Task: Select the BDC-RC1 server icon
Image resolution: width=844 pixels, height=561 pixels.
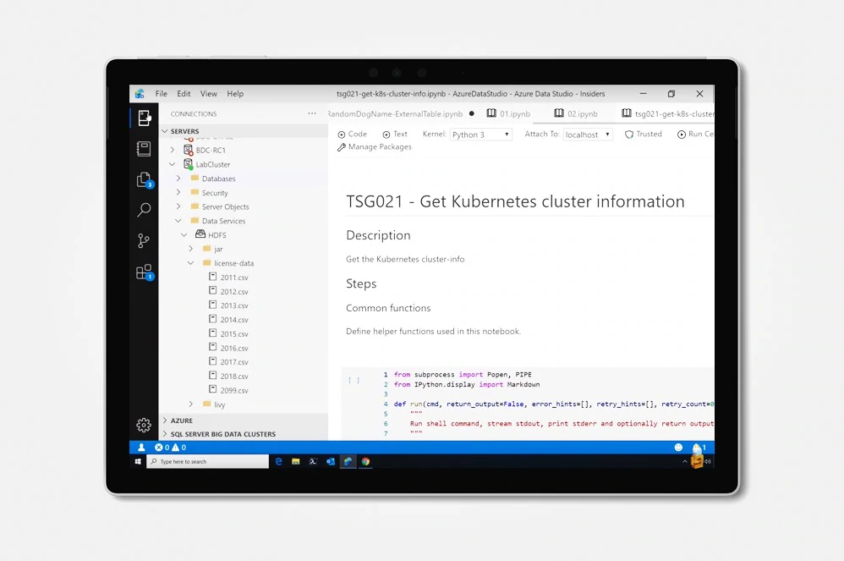Action: pos(188,150)
